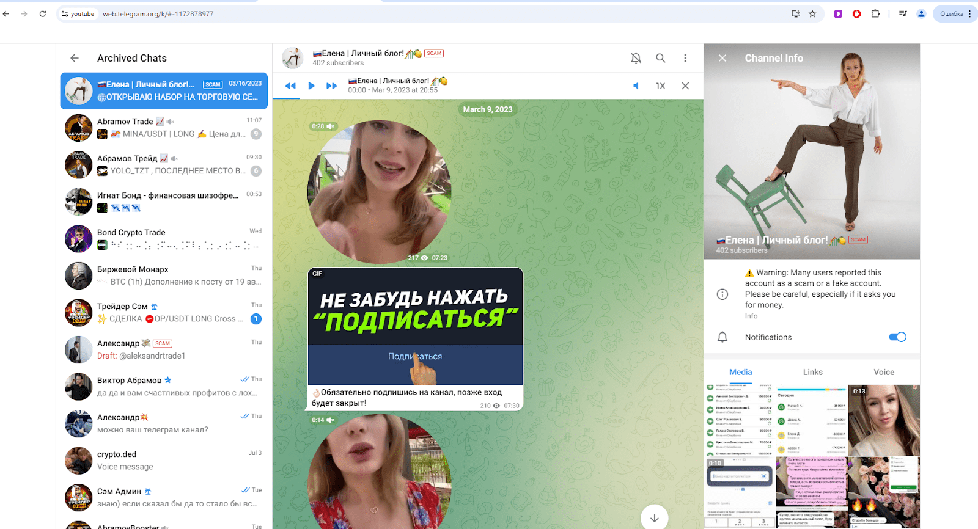Click the scam warning info text
Screen dimensions: 978x529
[x=820, y=288]
